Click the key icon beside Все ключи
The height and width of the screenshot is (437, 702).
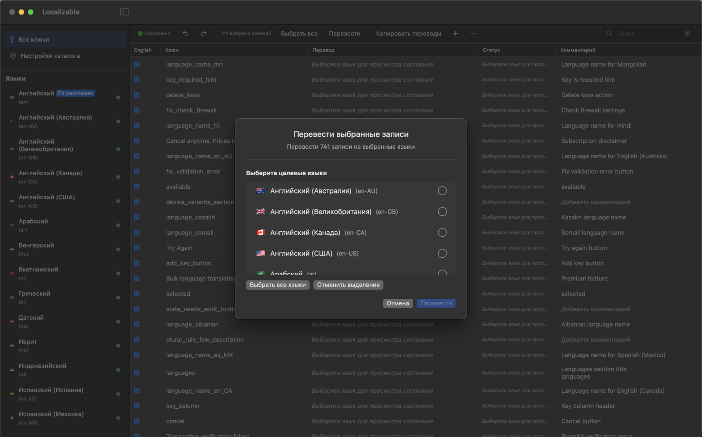pos(12,40)
